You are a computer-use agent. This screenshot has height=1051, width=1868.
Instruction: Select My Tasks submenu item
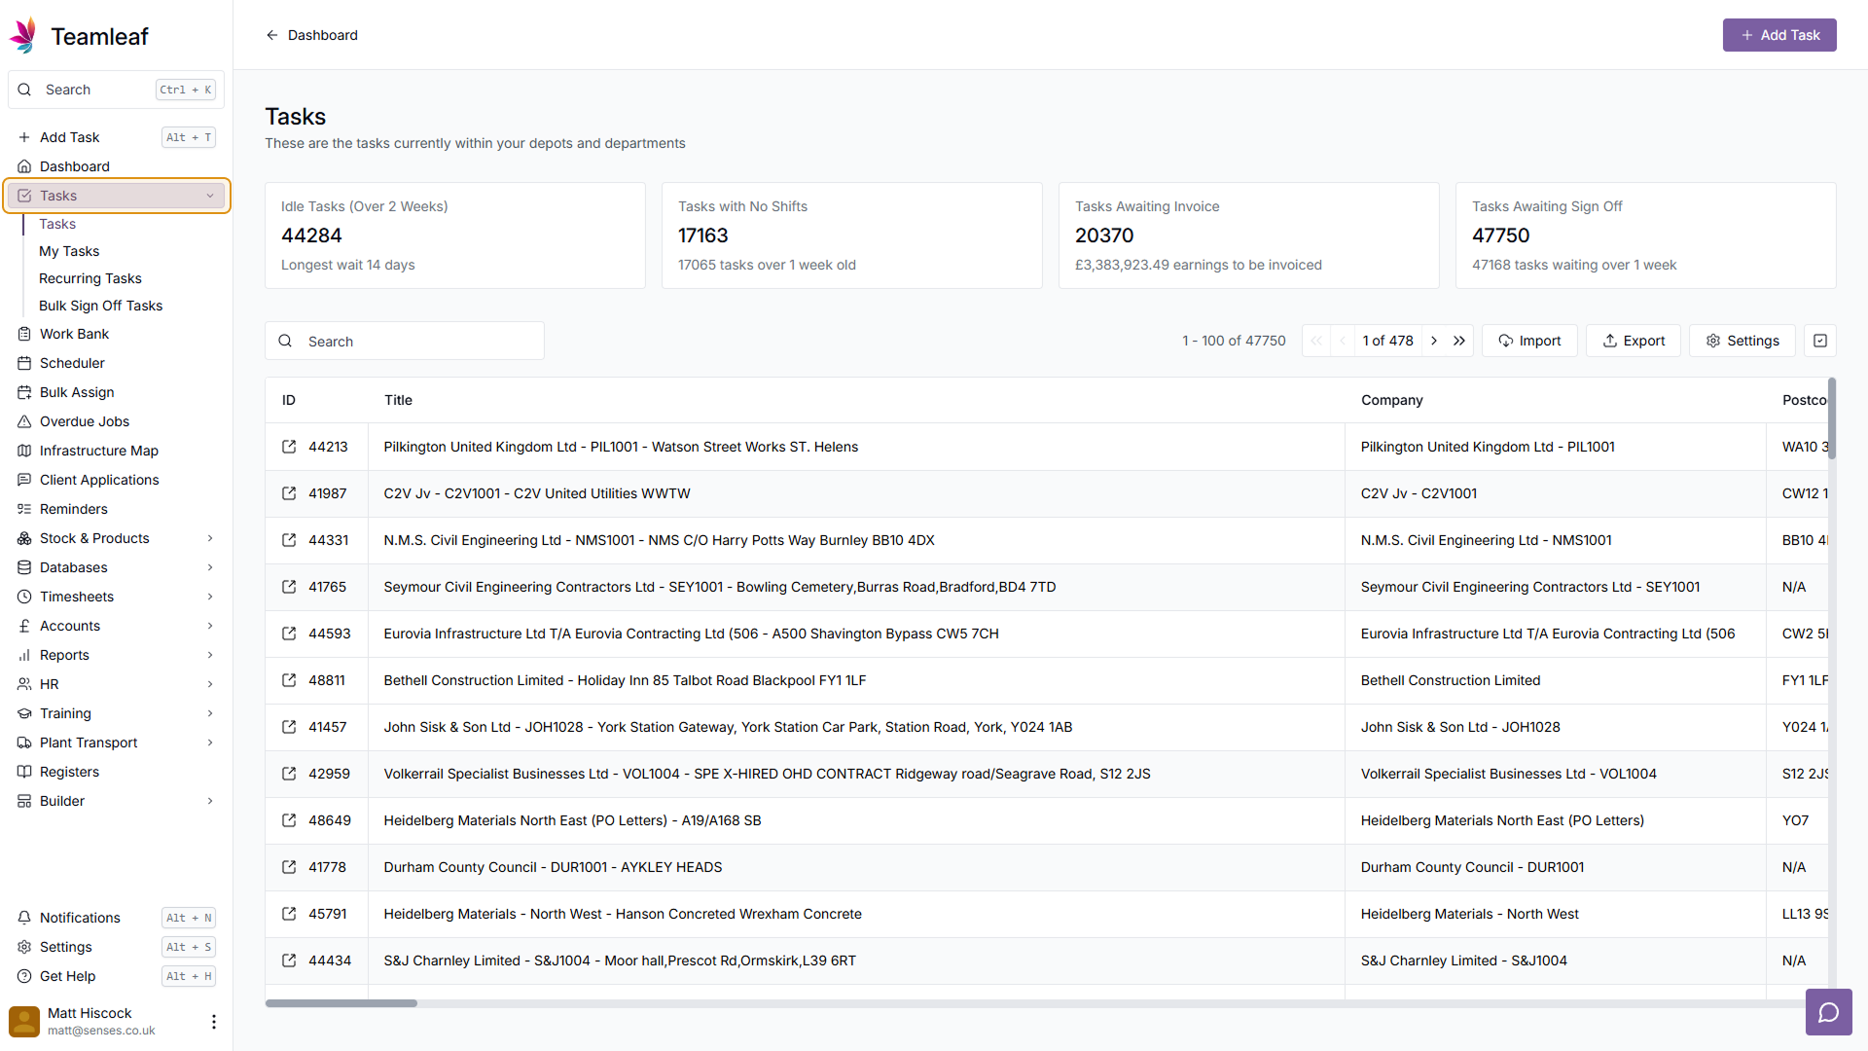(69, 251)
